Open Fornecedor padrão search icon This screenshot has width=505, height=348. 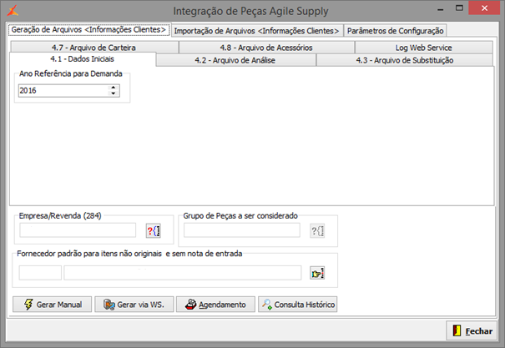point(317,273)
